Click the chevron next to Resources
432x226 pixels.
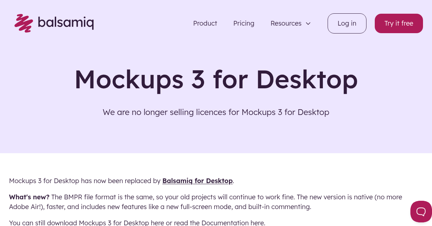tap(308, 23)
